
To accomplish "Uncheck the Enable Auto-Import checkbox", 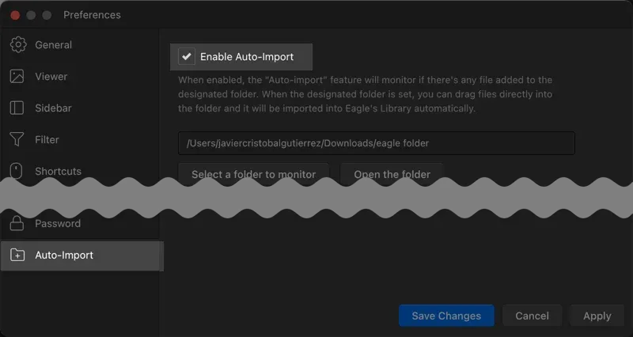I will pos(187,56).
